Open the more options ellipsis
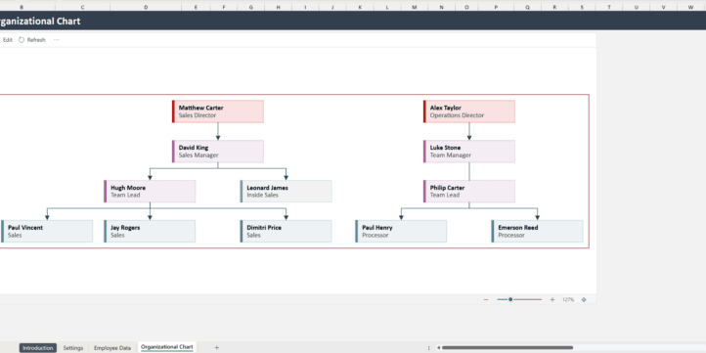 point(57,40)
